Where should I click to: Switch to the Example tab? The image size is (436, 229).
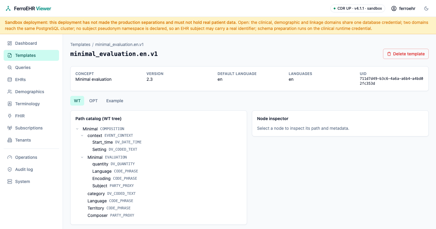click(115, 101)
